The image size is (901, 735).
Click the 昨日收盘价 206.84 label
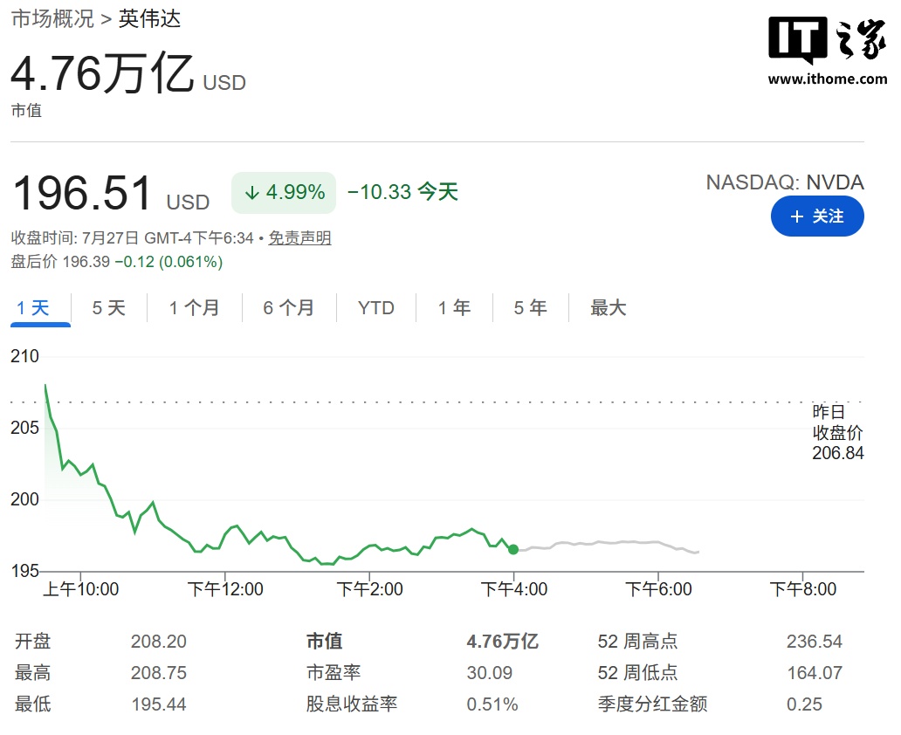pos(838,432)
